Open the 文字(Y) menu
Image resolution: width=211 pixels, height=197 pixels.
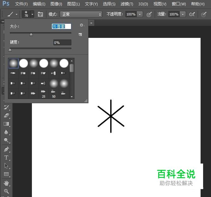[x=91, y=4]
